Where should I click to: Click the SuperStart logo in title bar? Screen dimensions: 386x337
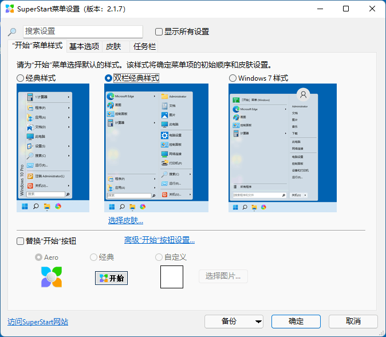(x=10, y=9)
